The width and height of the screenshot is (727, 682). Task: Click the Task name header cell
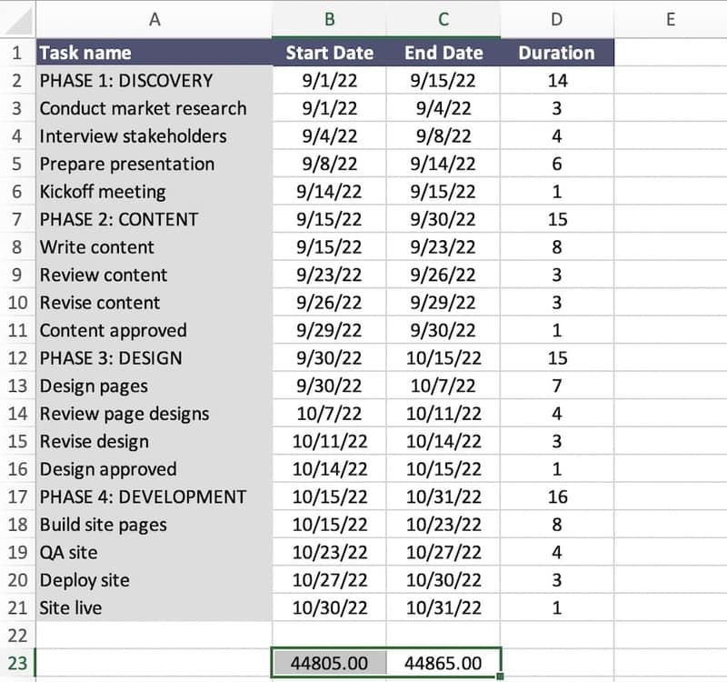[153, 53]
